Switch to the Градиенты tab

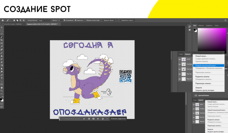pyautogui.click(x=209, y=25)
